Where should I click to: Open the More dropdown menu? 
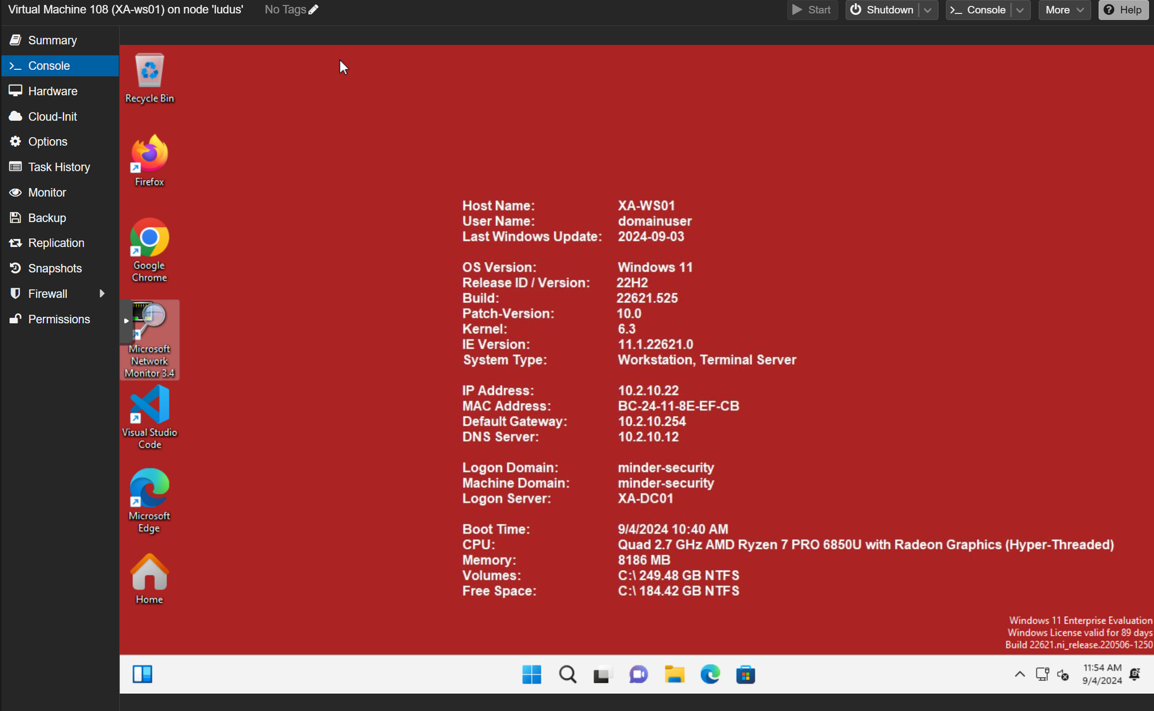pyautogui.click(x=1064, y=10)
